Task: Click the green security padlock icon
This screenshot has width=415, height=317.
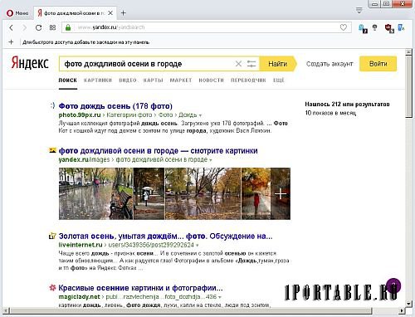Action: tap(68, 27)
